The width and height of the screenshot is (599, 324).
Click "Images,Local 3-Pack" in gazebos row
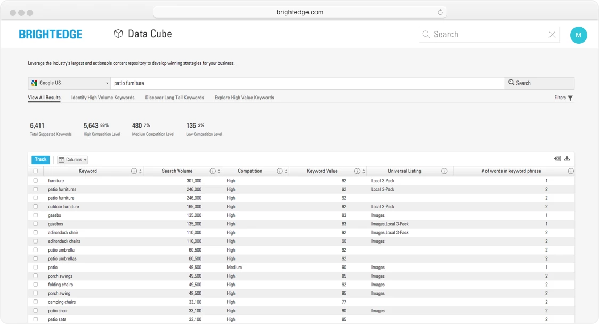pyautogui.click(x=390, y=224)
